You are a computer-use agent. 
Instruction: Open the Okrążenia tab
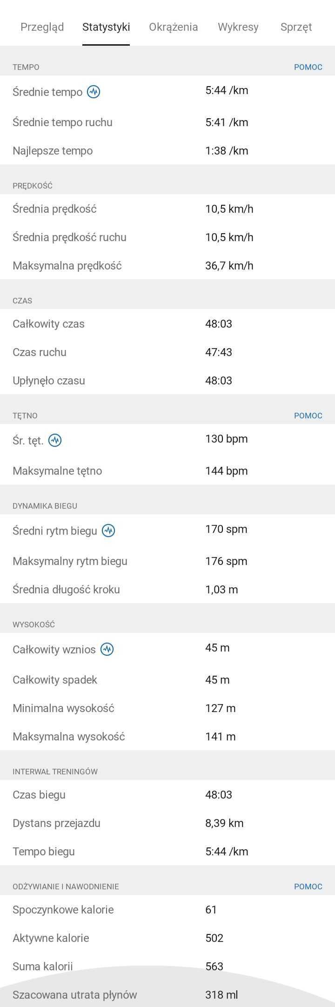click(x=174, y=27)
